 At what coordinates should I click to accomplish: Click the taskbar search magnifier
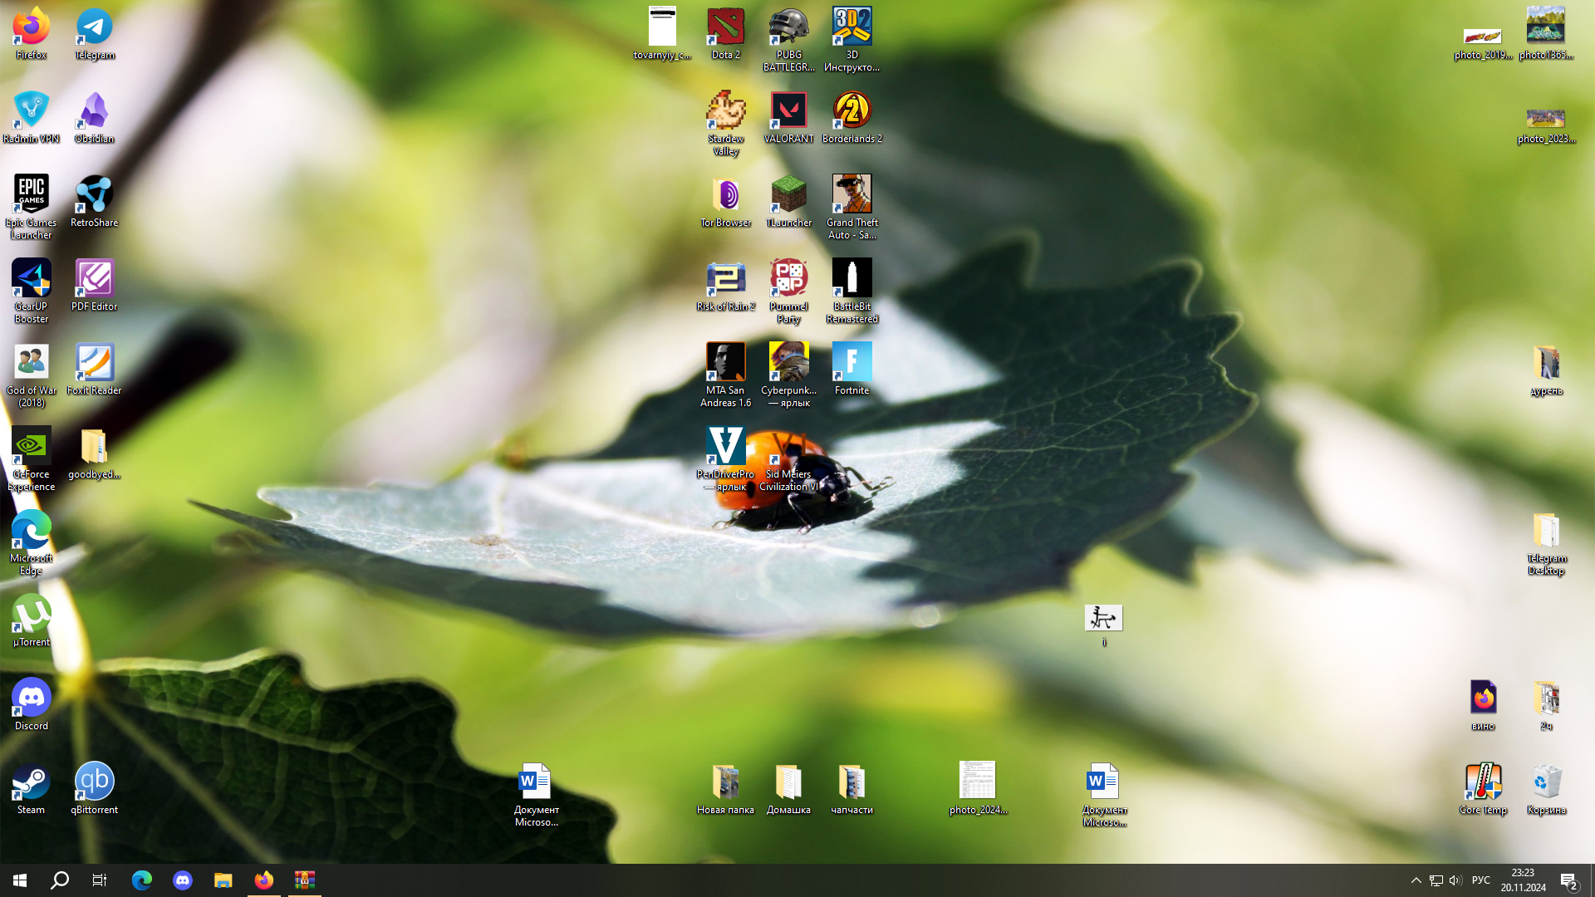(60, 880)
